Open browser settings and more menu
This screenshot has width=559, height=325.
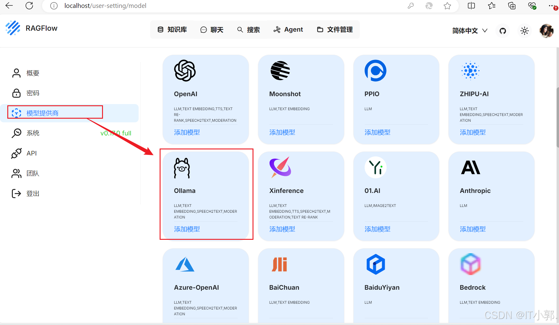pyautogui.click(x=552, y=6)
